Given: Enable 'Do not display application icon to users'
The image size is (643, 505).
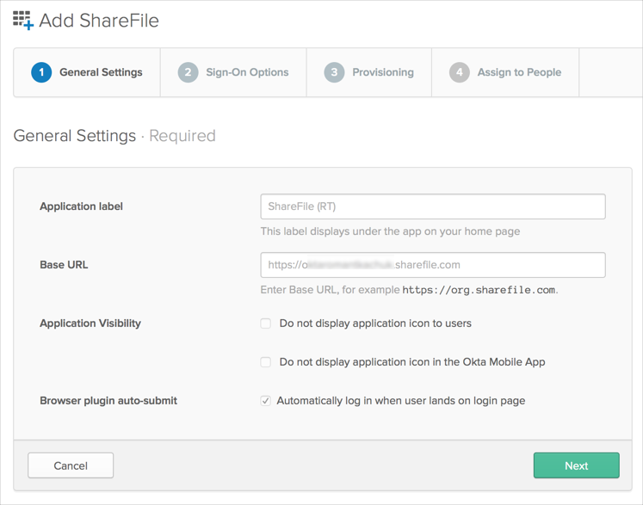Looking at the screenshot, I should (266, 323).
